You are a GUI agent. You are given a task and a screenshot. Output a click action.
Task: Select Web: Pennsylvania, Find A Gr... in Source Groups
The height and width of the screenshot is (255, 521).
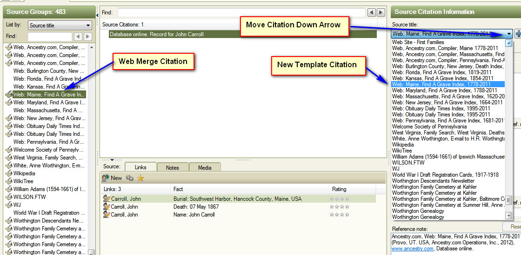pyautogui.click(x=49, y=142)
